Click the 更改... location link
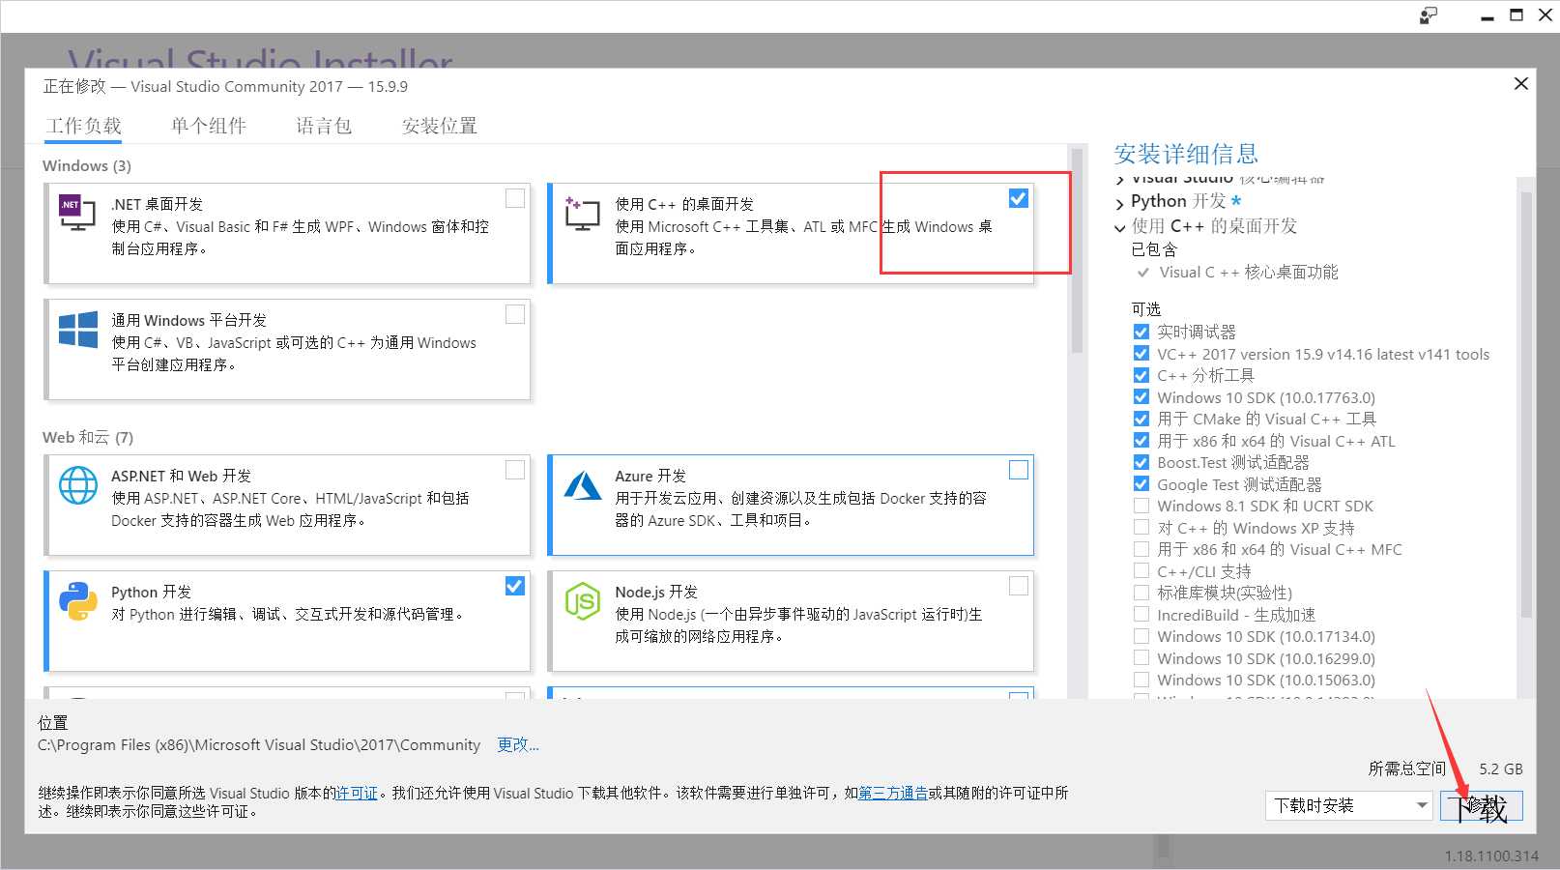1560x870 pixels. 518,744
